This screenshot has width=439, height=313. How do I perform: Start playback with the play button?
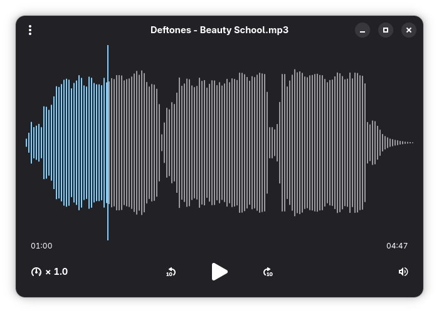click(x=219, y=272)
